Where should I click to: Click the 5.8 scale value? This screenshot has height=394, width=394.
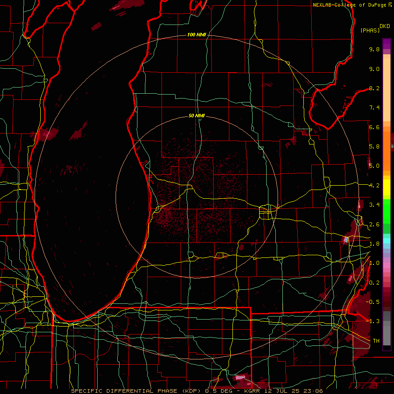point(374,147)
